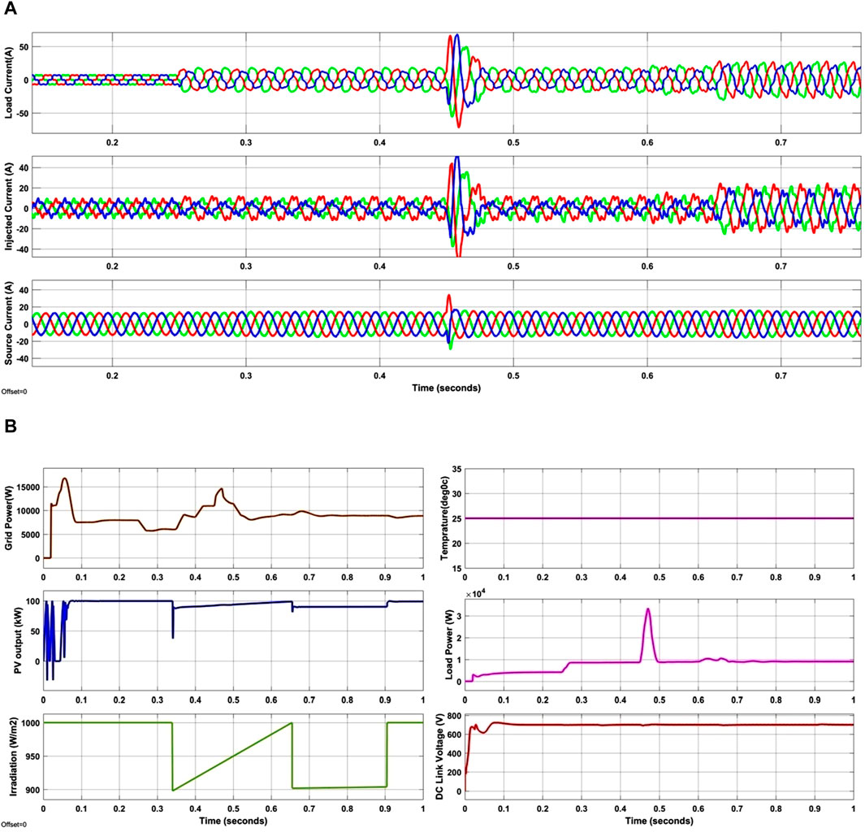
Task: Click the "0.2" tick under Injected Current plot
Action: (112, 266)
